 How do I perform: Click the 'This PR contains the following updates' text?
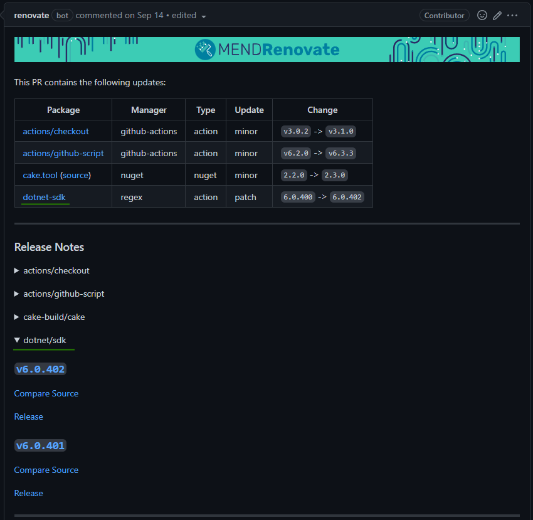tap(90, 82)
